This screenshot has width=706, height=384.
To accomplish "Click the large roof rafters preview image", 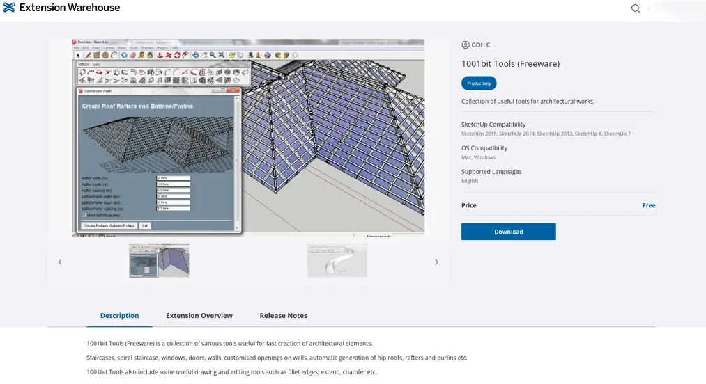I will tap(248, 138).
